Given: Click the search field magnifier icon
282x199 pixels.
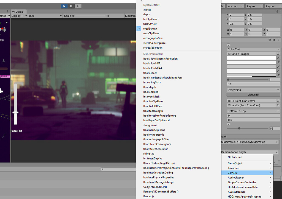Looking at the screenshot, I should point(103,169).
